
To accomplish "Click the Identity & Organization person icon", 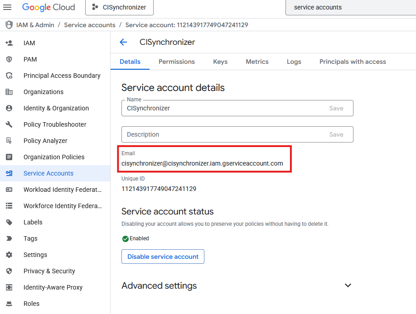I will click(9, 108).
